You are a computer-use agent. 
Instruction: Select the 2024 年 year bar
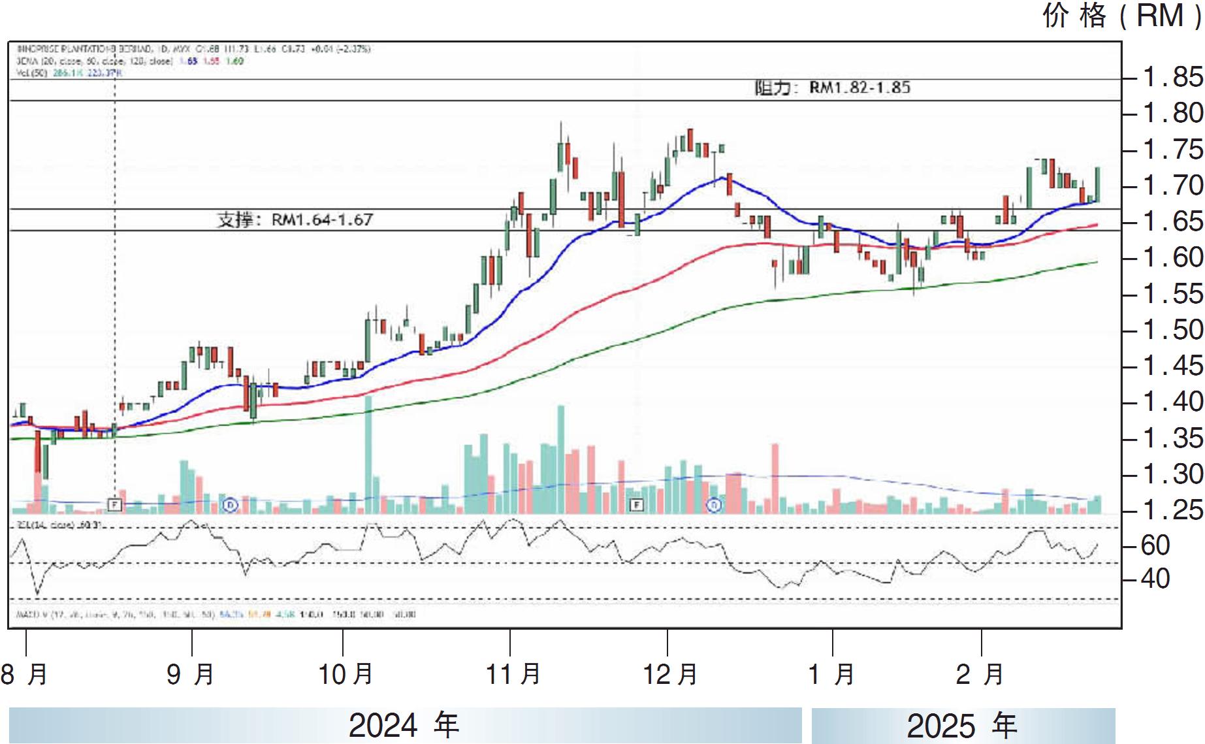click(x=404, y=725)
